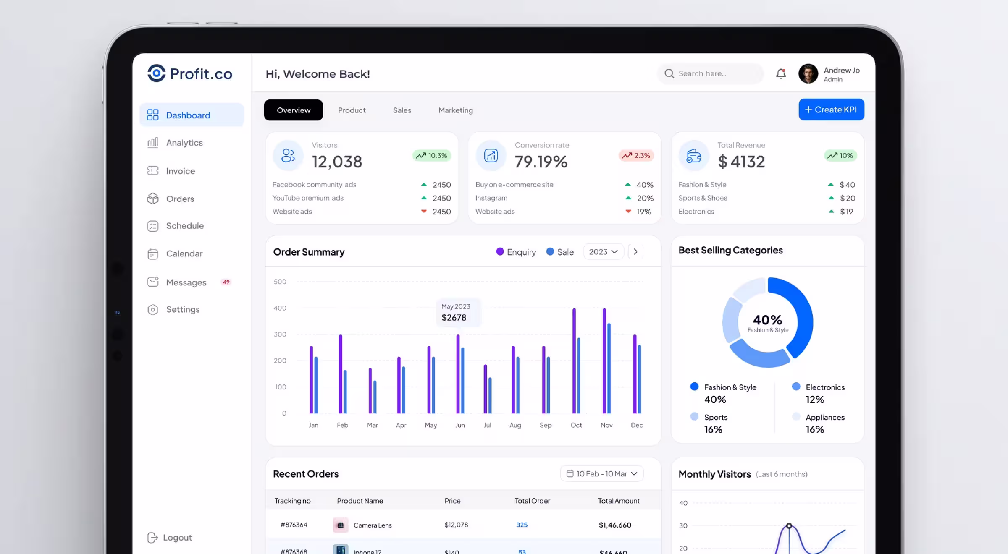1008x554 pixels.
Task: Click the Nov sale bar in chart
Action: coord(609,368)
